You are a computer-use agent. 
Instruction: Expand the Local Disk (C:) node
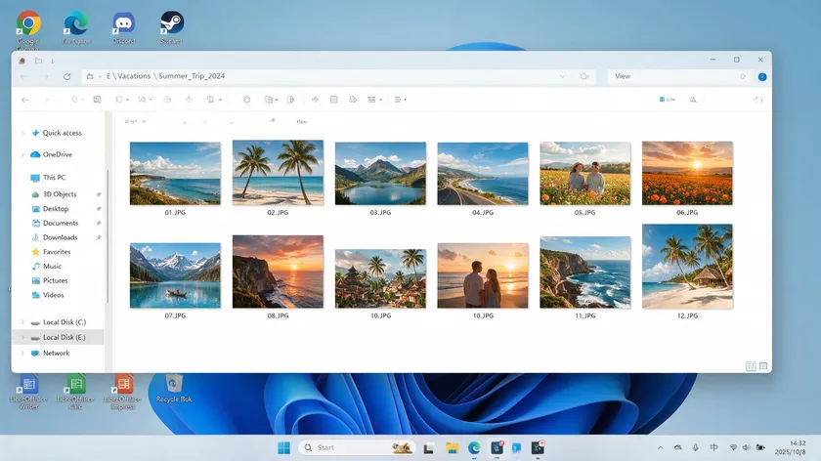tap(22, 322)
